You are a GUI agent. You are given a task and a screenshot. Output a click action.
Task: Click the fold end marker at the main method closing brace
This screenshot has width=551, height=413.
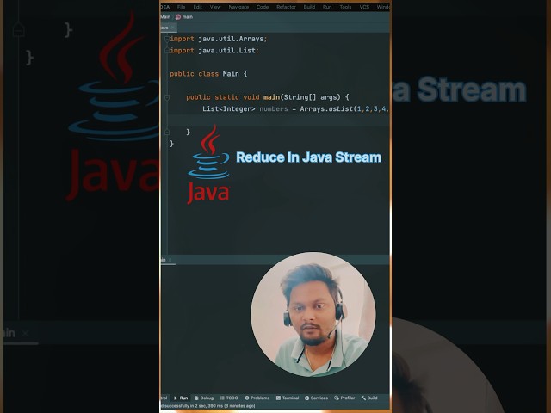[167, 132]
